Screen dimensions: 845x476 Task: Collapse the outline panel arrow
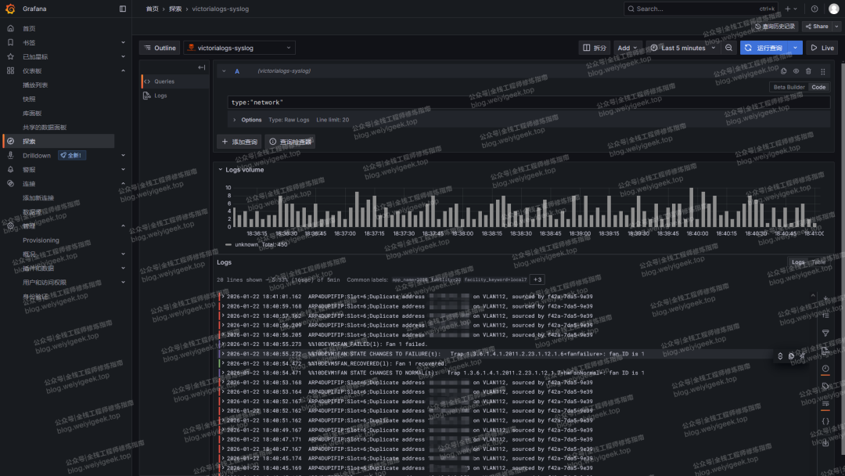[202, 67]
